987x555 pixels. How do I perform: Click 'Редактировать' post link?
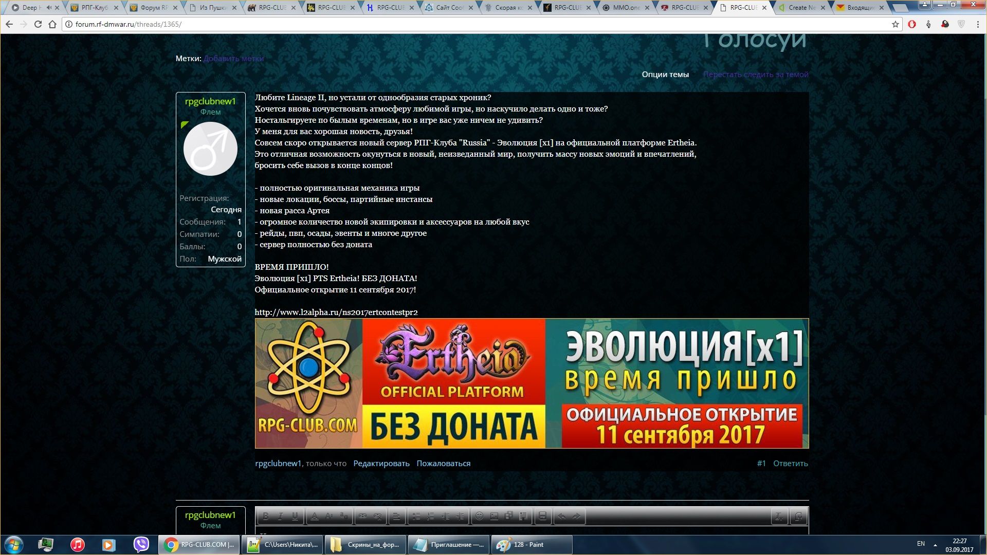point(381,464)
